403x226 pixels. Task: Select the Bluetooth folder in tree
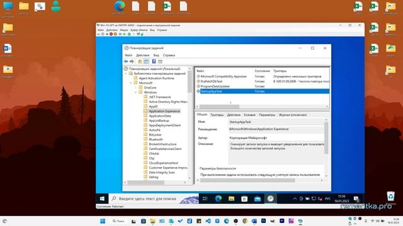(156, 139)
